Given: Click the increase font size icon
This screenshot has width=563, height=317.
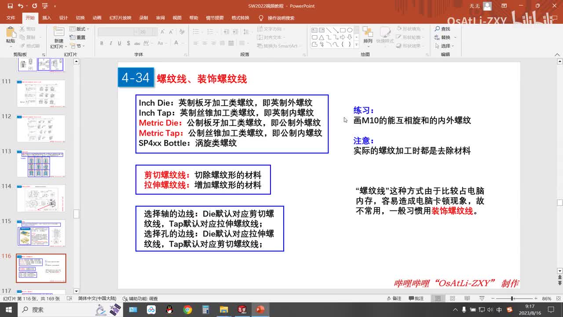Looking at the screenshot, I should (x=162, y=32).
